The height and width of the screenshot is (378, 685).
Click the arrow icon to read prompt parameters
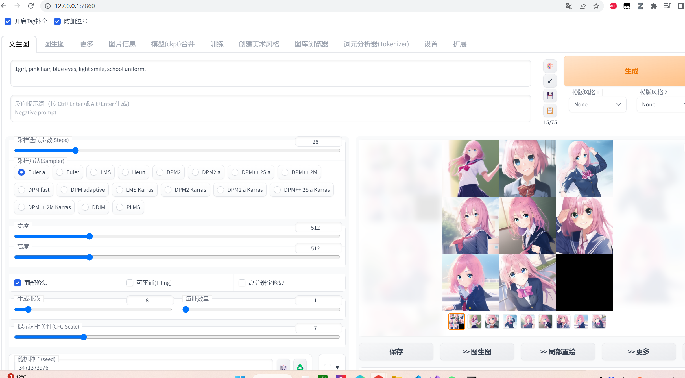[x=550, y=81]
